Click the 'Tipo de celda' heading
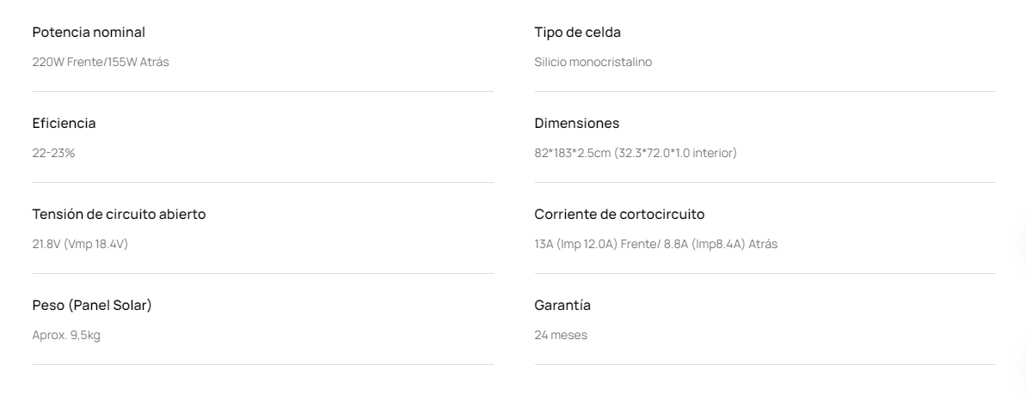 [x=577, y=33]
